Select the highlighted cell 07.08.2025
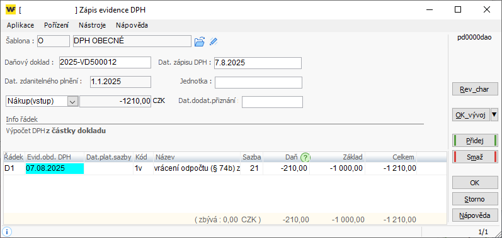 [54, 168]
